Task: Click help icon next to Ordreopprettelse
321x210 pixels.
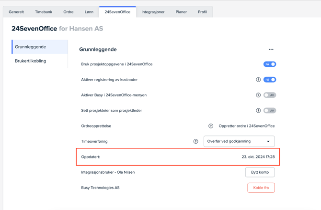Action: (x=211, y=126)
